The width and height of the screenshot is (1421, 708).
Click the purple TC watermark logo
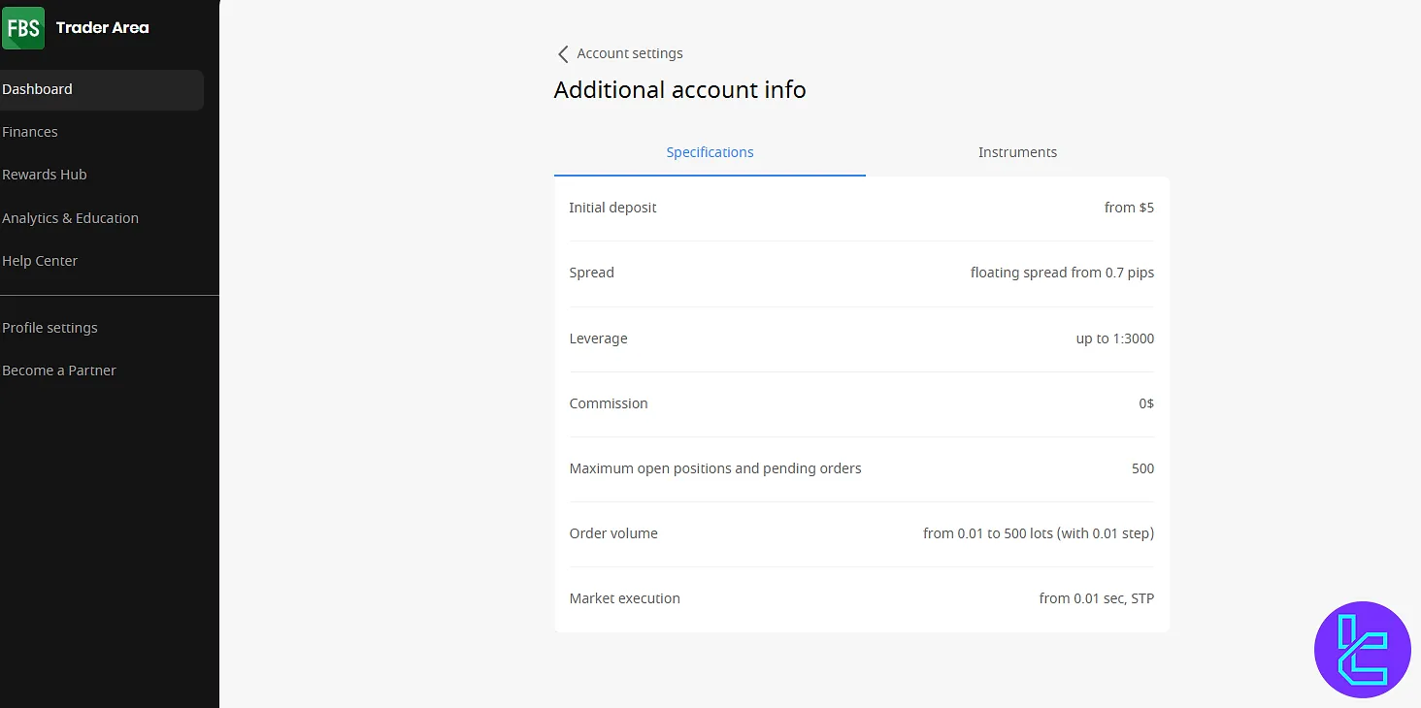1362,649
